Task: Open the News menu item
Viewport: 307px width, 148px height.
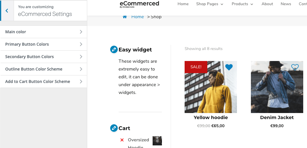Action: 286,4
